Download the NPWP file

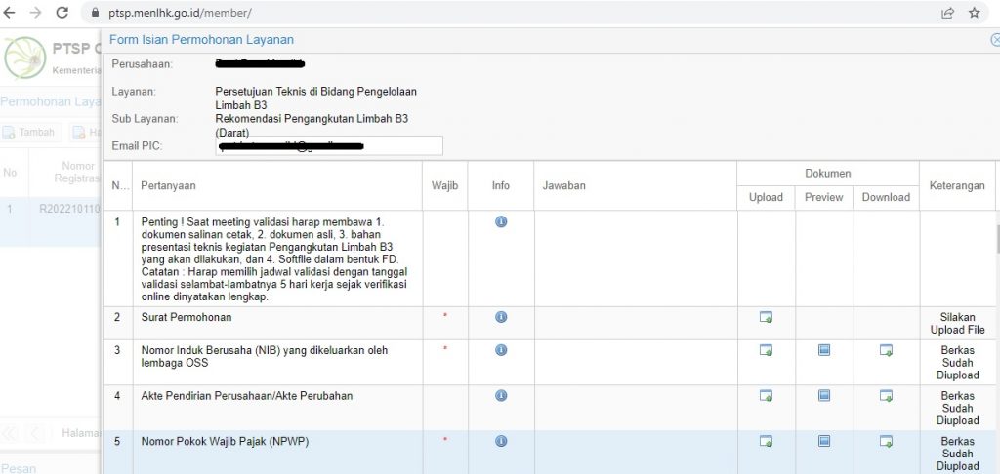coord(886,441)
